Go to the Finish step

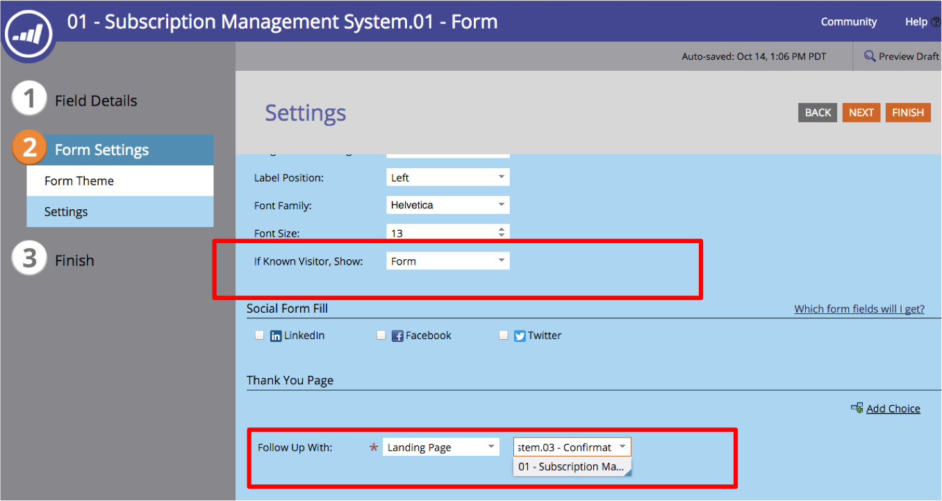74,261
